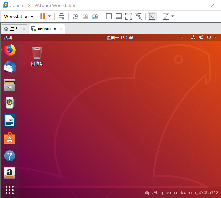Screen dimensions: 221x198
Task: Open Ubuntu Software center
Action: tap(10, 138)
